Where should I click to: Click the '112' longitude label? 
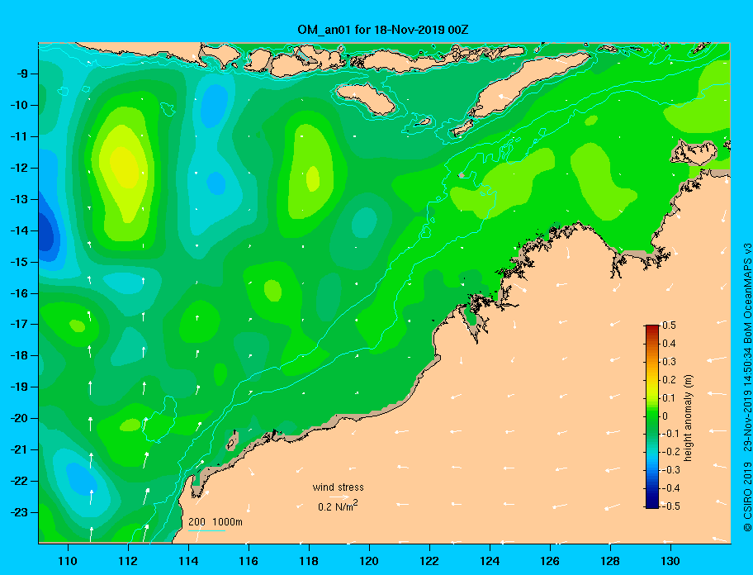pos(128,561)
